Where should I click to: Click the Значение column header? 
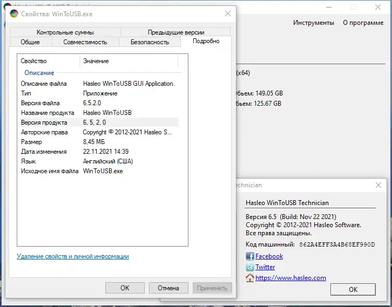pyautogui.click(x=129, y=61)
